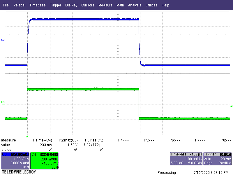Click the P1 status checkmark
The height and width of the screenshot is (175, 233).
(50, 149)
